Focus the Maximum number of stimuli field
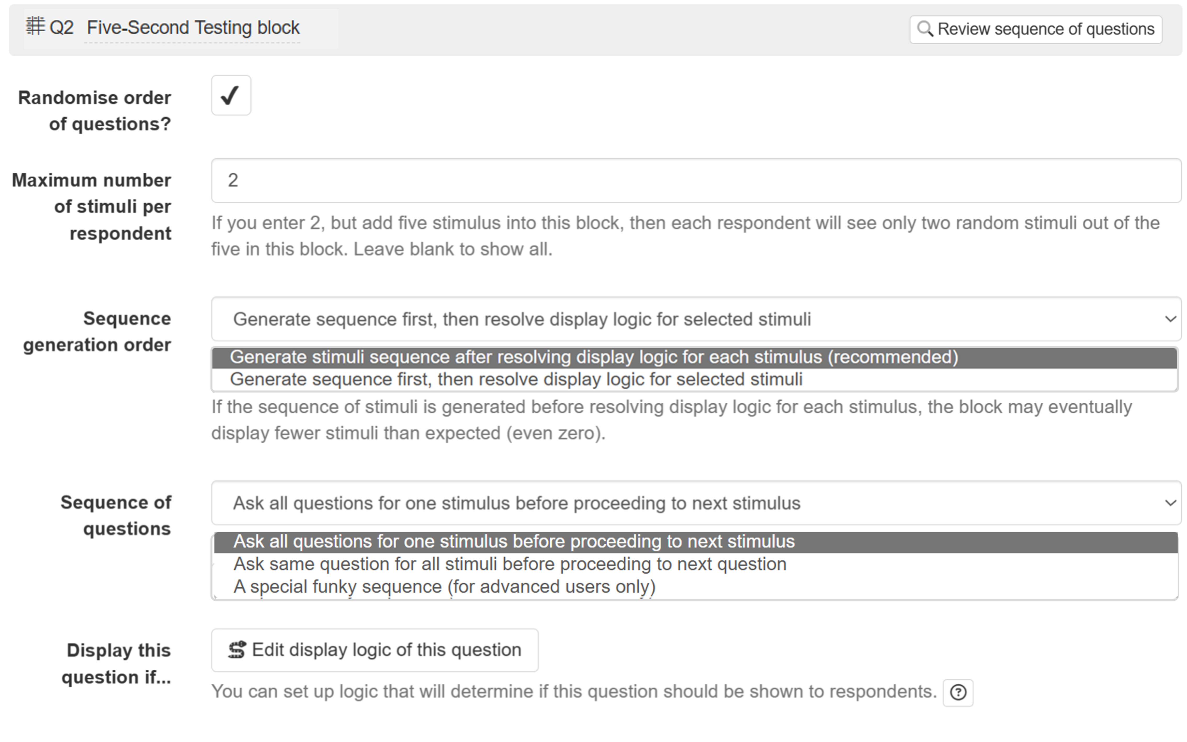Screen dimensions: 1187x742 pos(696,181)
